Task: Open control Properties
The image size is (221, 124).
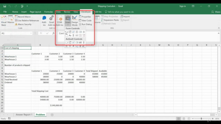Action: (85, 17)
